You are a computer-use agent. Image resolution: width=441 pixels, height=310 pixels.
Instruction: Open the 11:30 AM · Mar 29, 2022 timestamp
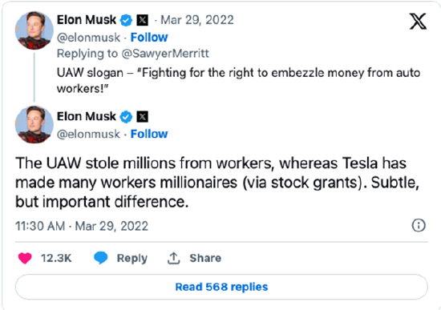(x=82, y=226)
